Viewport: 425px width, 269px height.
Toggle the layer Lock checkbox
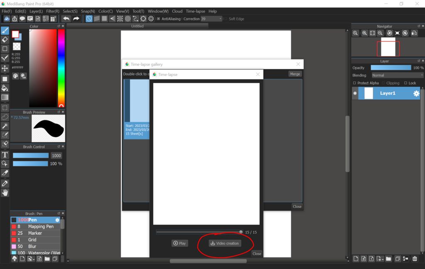click(x=406, y=83)
